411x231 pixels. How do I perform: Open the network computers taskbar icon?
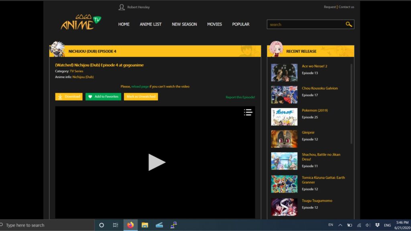[173, 225]
